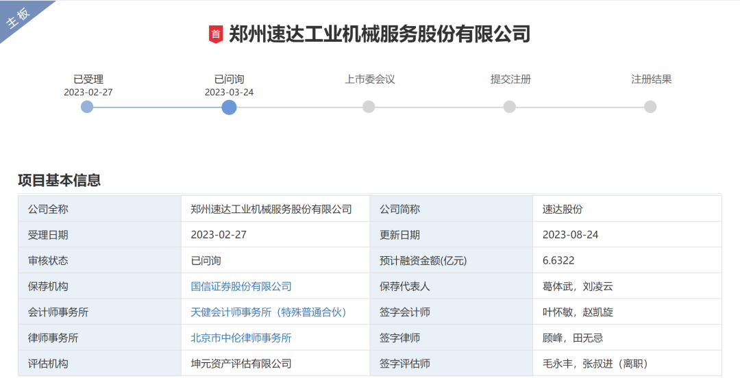This screenshot has width=740, height=378.
Task: Select the 提交注册 timeline node
Action: point(509,107)
